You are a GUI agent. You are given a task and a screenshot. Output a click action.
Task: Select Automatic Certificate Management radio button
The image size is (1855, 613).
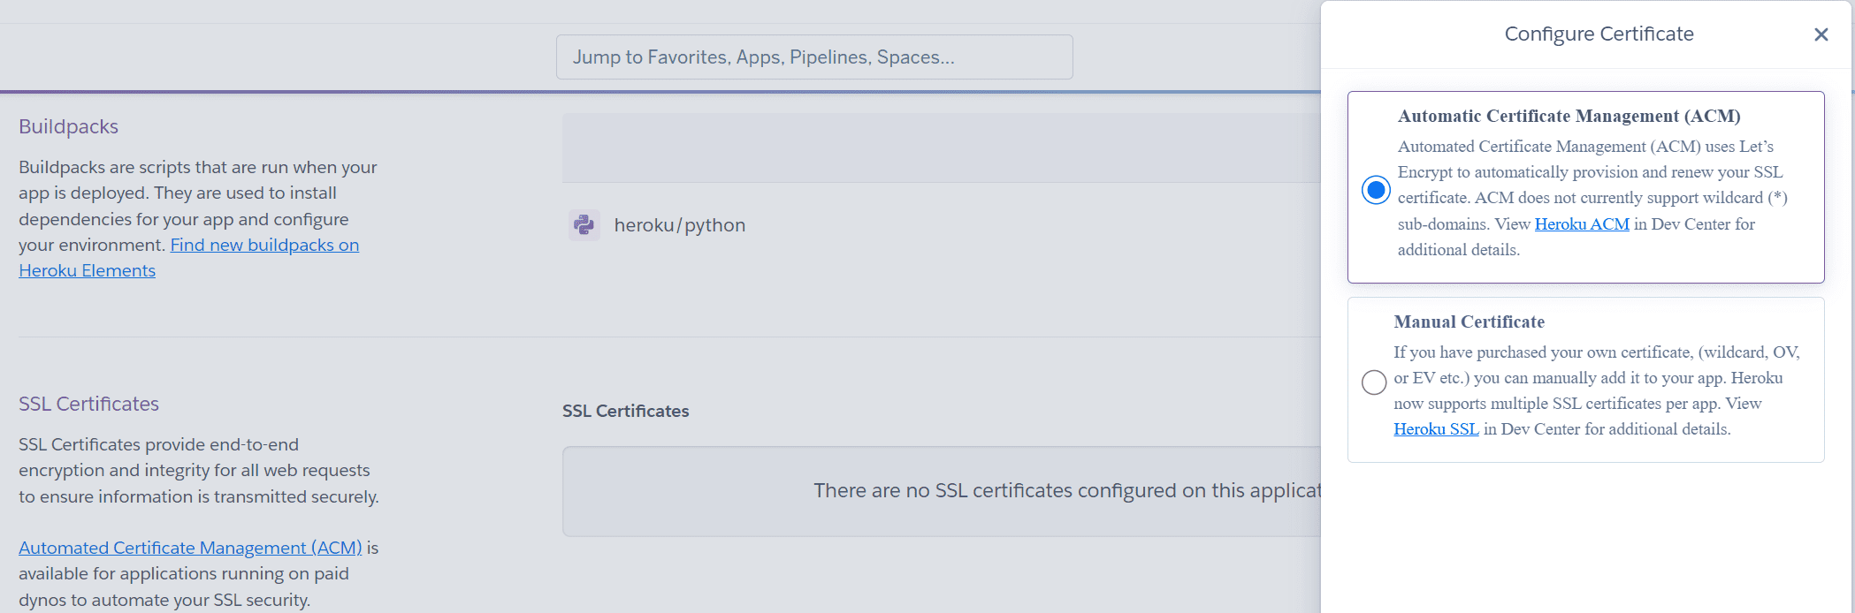(1376, 190)
